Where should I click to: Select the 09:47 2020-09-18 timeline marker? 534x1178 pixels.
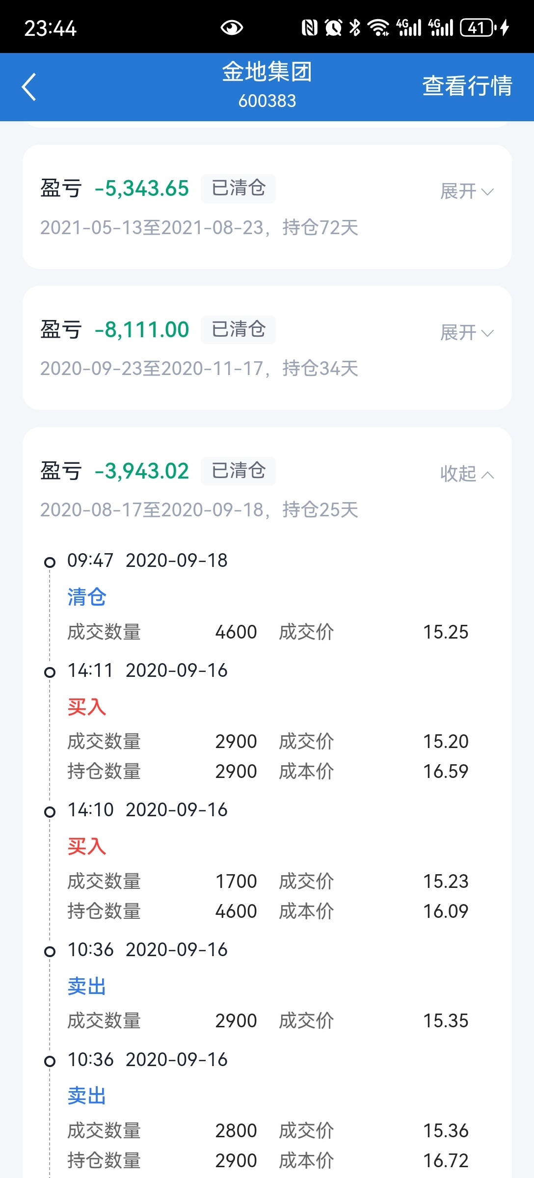pyautogui.click(x=50, y=562)
